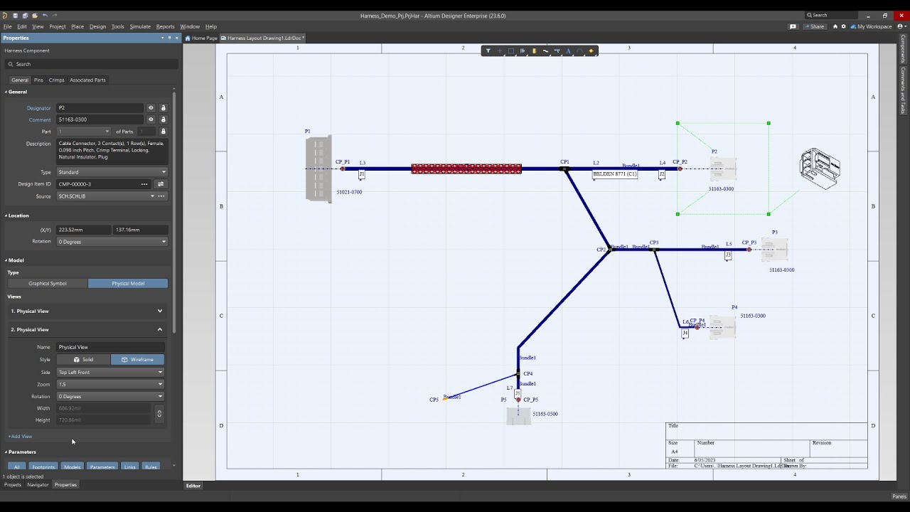Set view style to Solid
Screen dimensions: 910x512
(x=83, y=360)
